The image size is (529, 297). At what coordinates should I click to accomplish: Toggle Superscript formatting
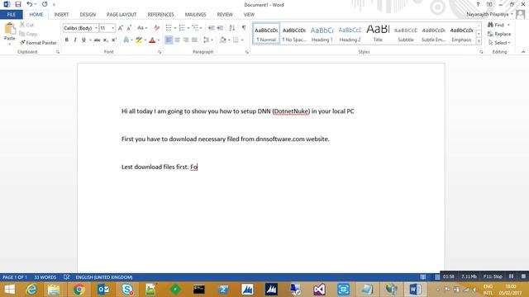pyautogui.click(x=114, y=40)
